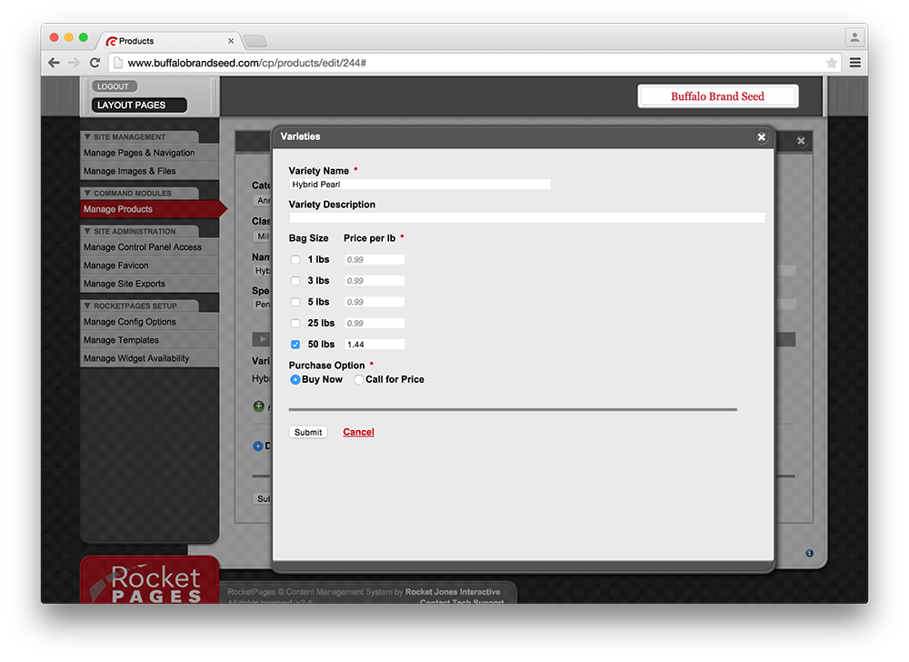The width and height of the screenshot is (909, 662).
Task: Collapse the Site Management section
Action: point(87,137)
